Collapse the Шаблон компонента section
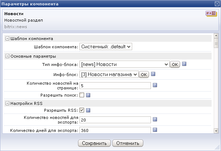The width and height of the screenshot is (221, 151). (x=7, y=39)
